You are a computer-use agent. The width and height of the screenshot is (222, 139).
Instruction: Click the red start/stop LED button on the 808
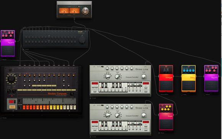[x=12, y=96]
